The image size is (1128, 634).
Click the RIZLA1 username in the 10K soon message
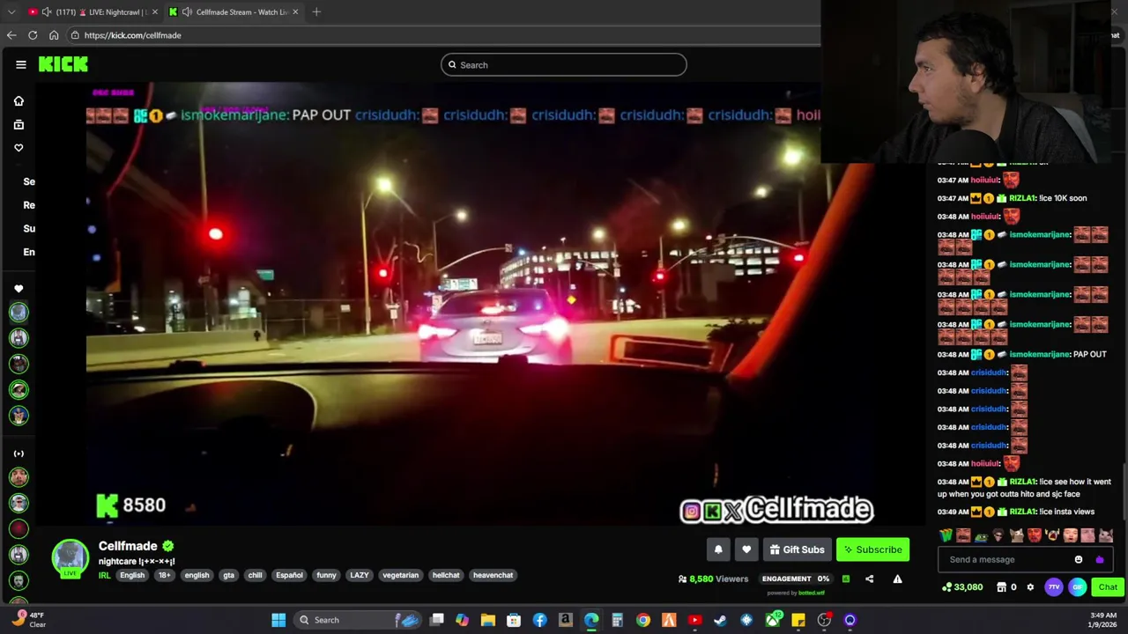pyautogui.click(x=1022, y=198)
